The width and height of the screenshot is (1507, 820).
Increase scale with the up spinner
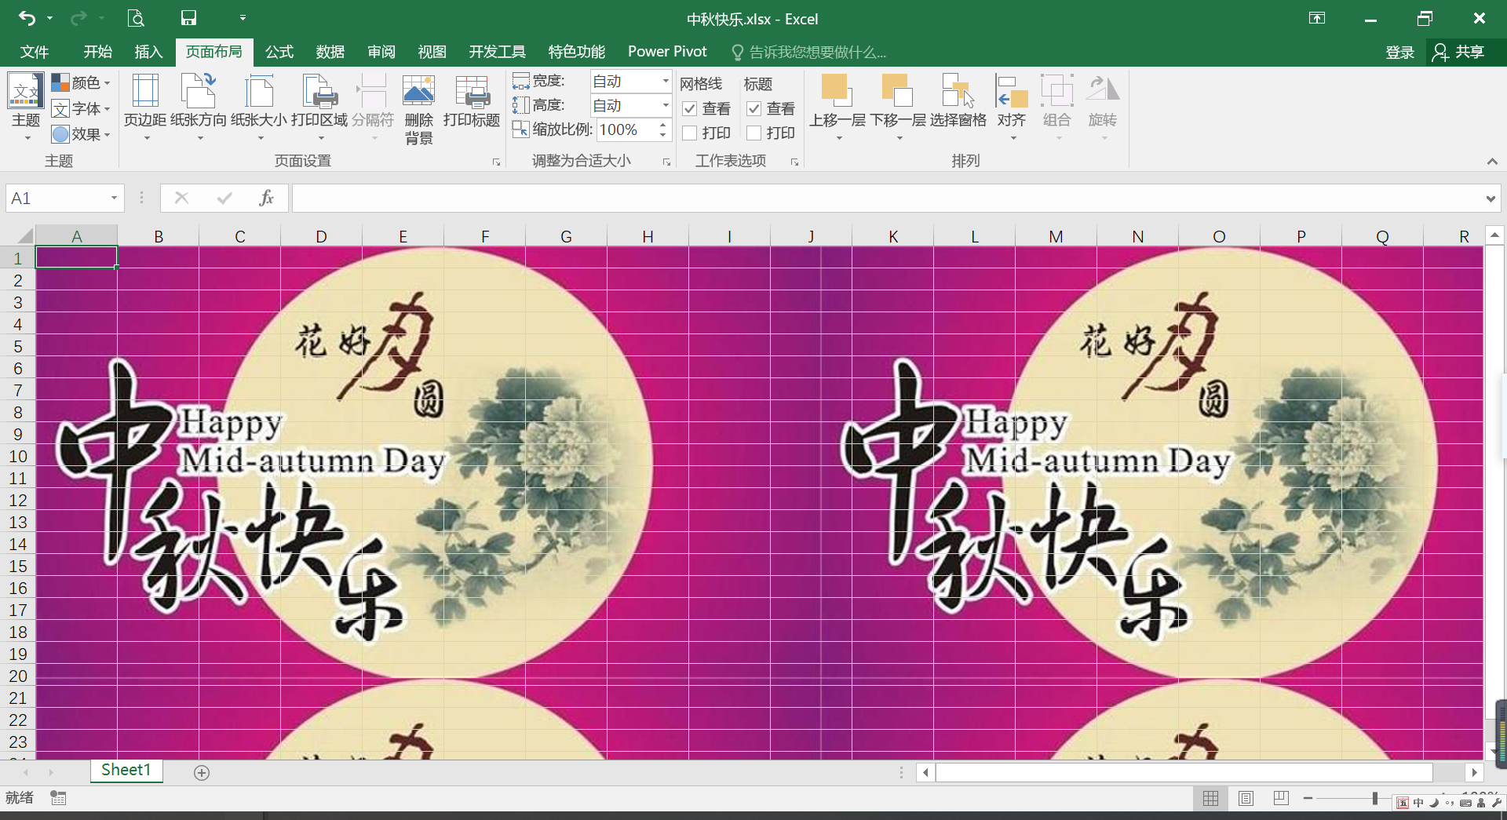click(x=663, y=125)
